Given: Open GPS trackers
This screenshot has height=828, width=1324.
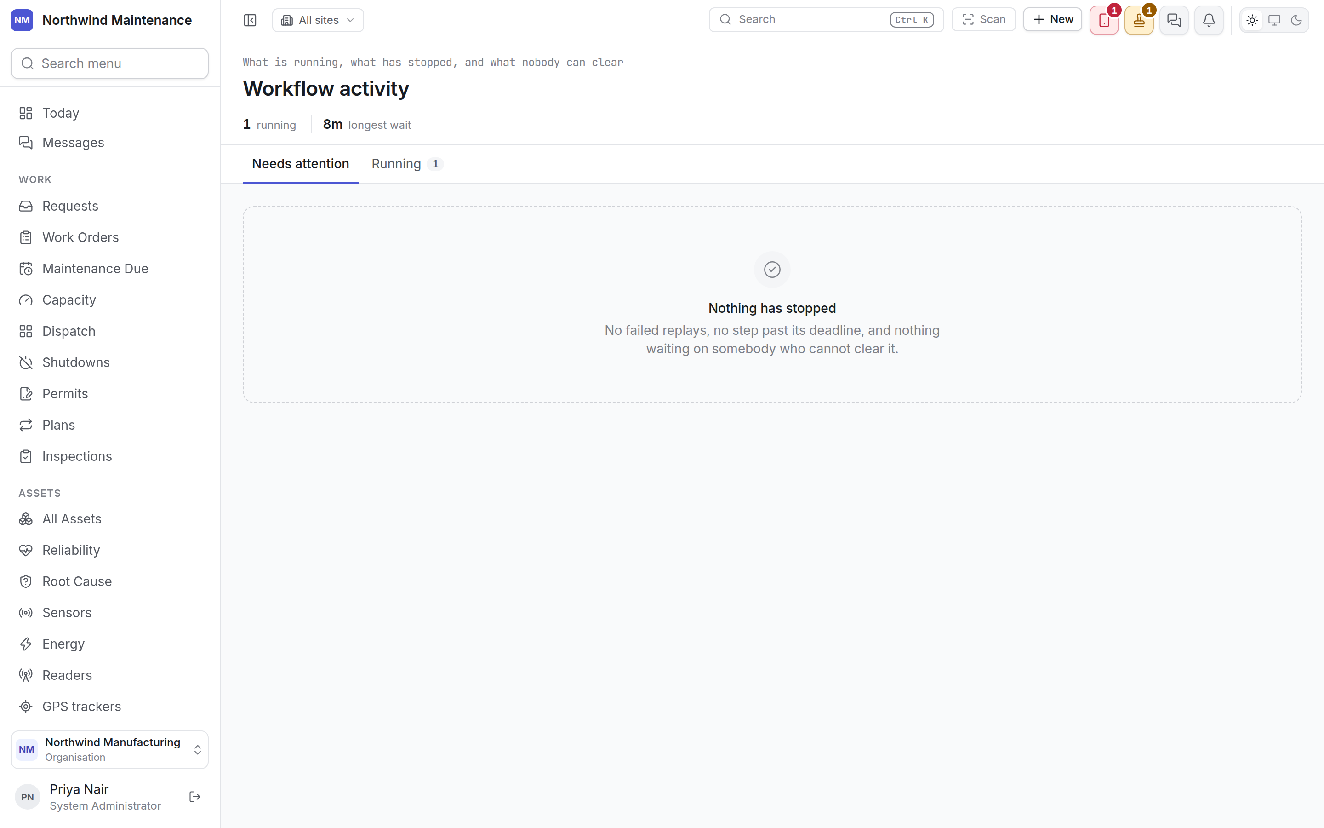Looking at the screenshot, I should (110, 707).
